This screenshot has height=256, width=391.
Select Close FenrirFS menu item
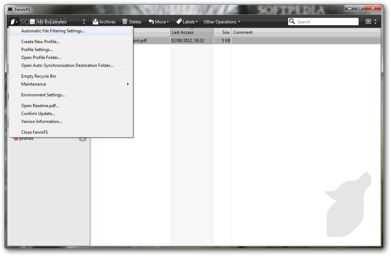pos(71,132)
